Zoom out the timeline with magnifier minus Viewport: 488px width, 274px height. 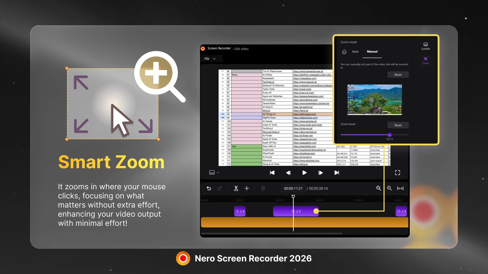coord(378,188)
